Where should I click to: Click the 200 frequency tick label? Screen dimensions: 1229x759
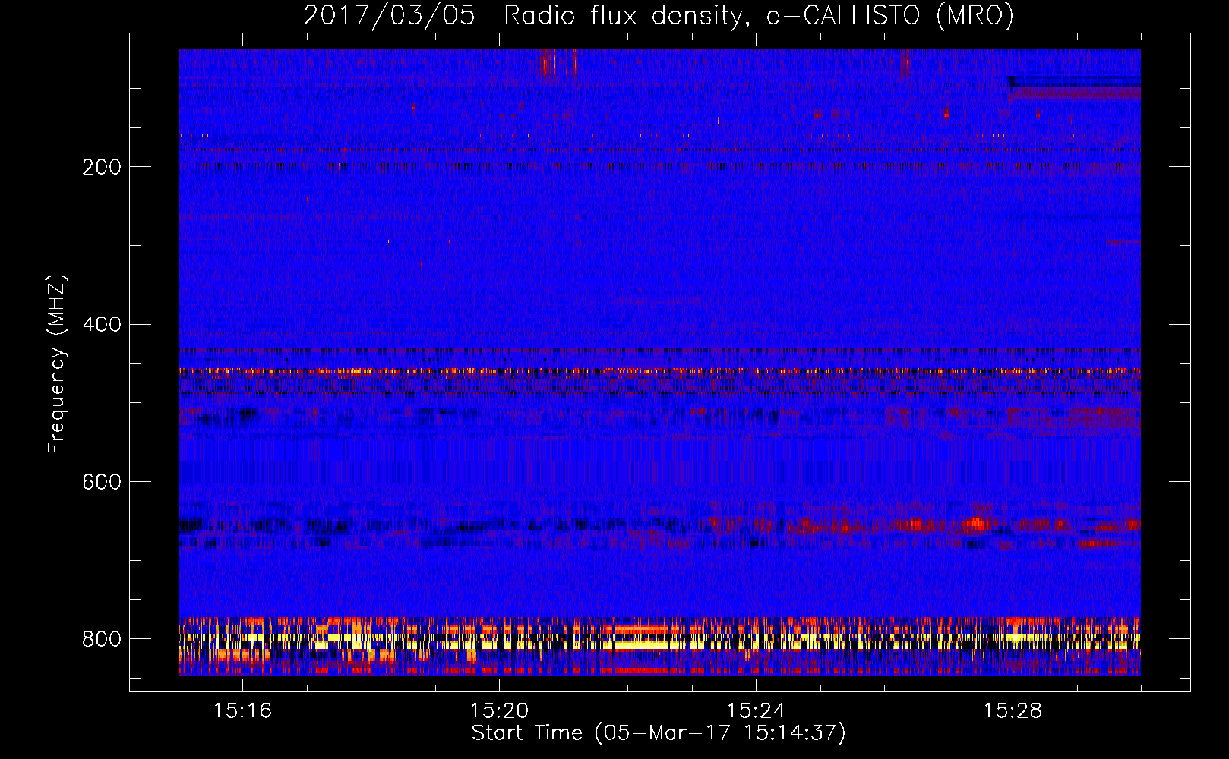tap(102, 167)
